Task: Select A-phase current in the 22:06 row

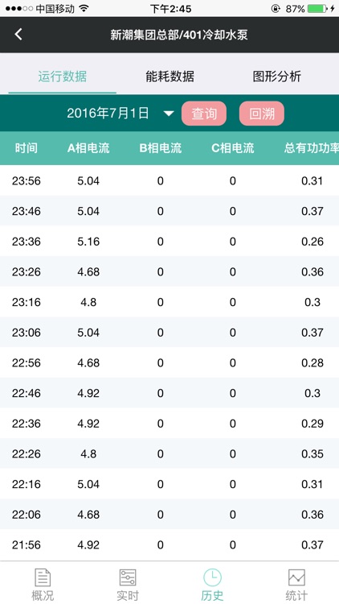Action: (88, 515)
